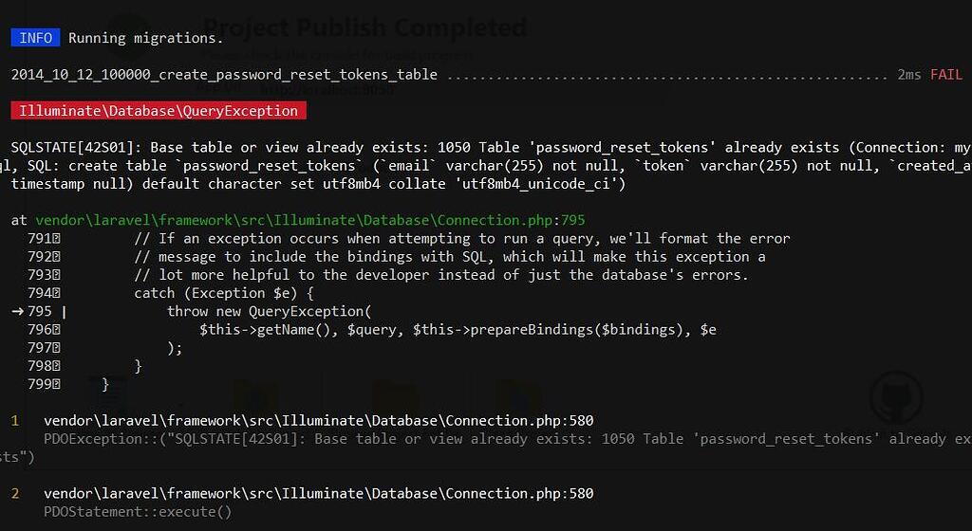Click the red FAIL status label
972x531 pixels.
pyautogui.click(x=946, y=74)
